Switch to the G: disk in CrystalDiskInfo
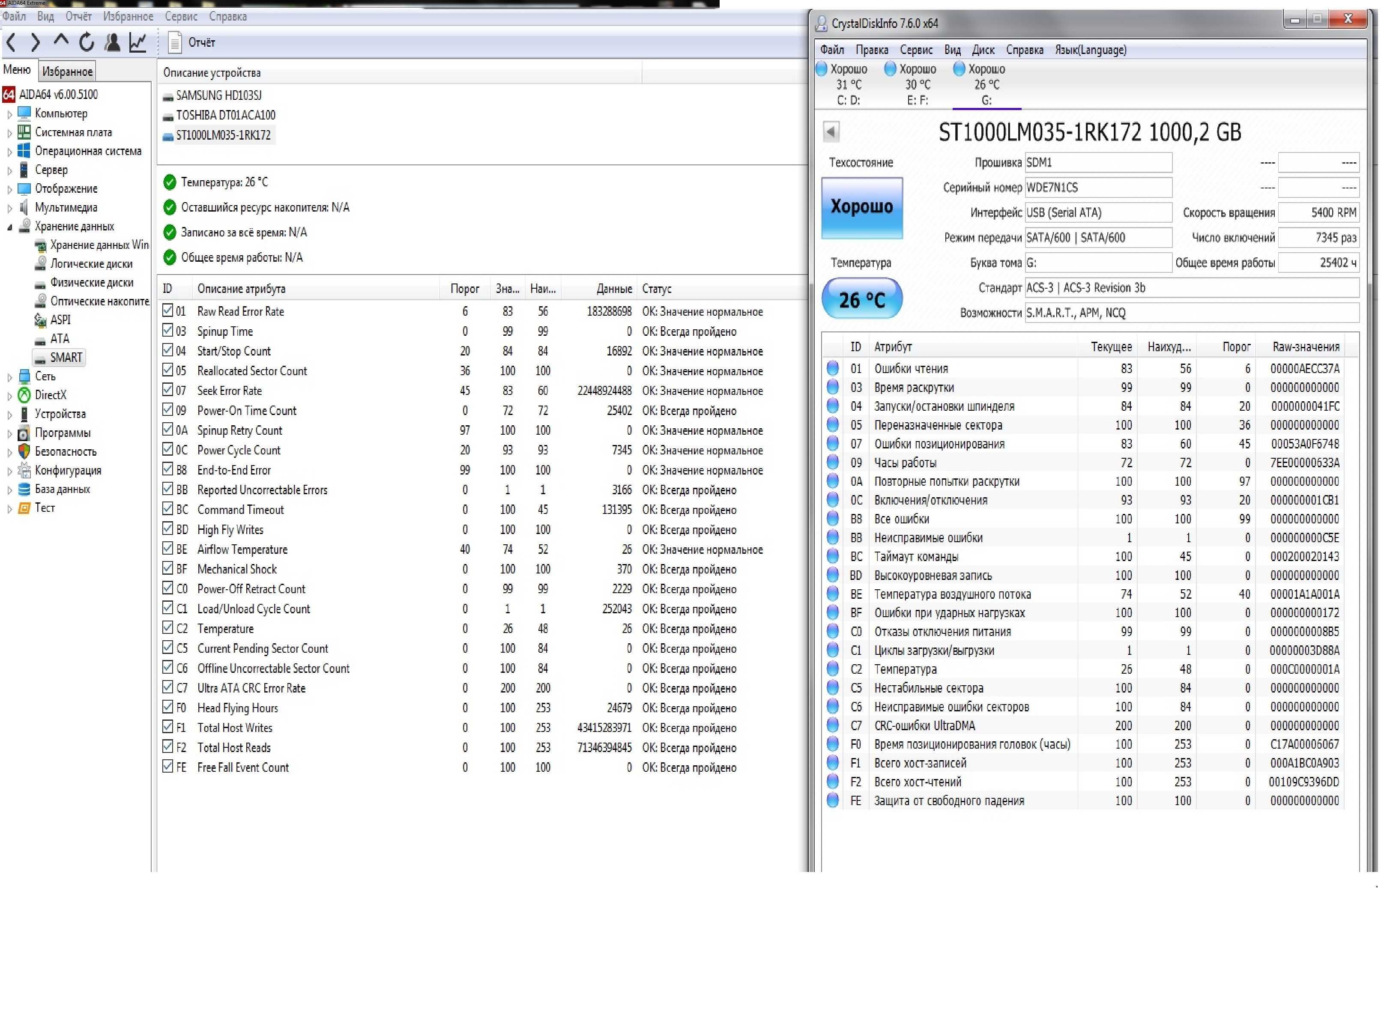 (x=986, y=85)
